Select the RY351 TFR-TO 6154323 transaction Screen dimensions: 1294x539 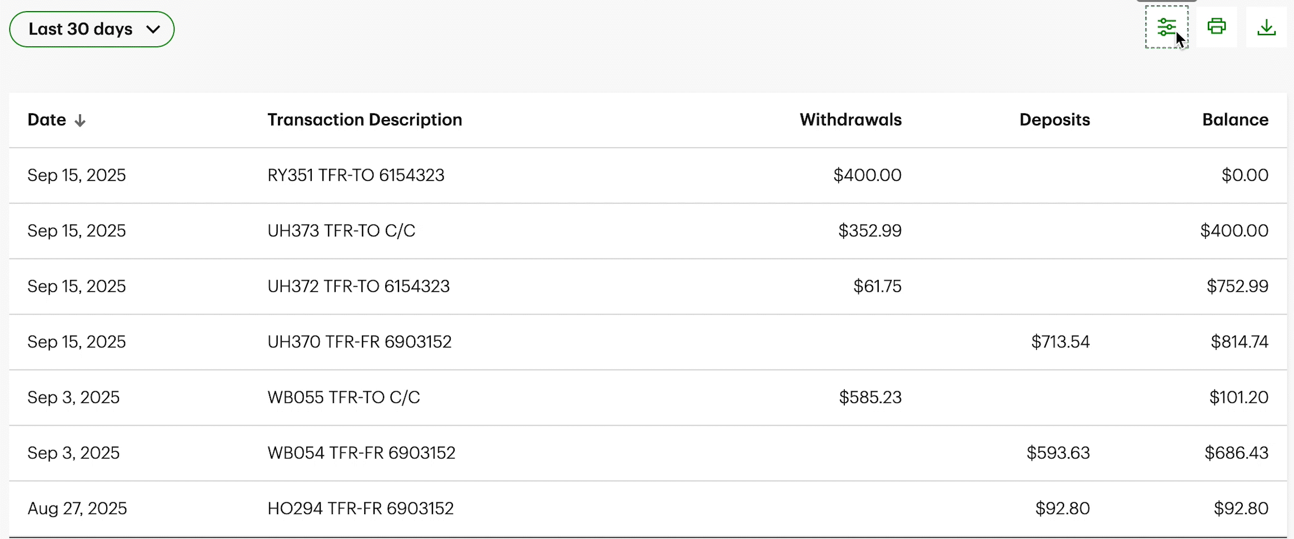tap(356, 176)
